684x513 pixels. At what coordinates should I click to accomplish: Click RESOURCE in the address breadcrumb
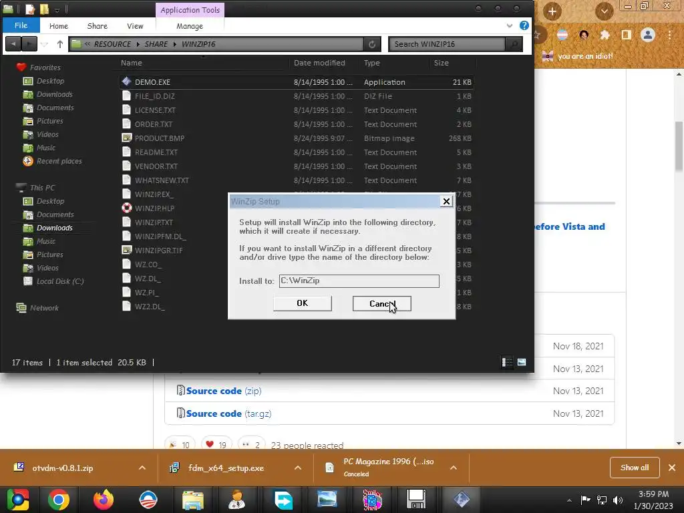(112, 44)
